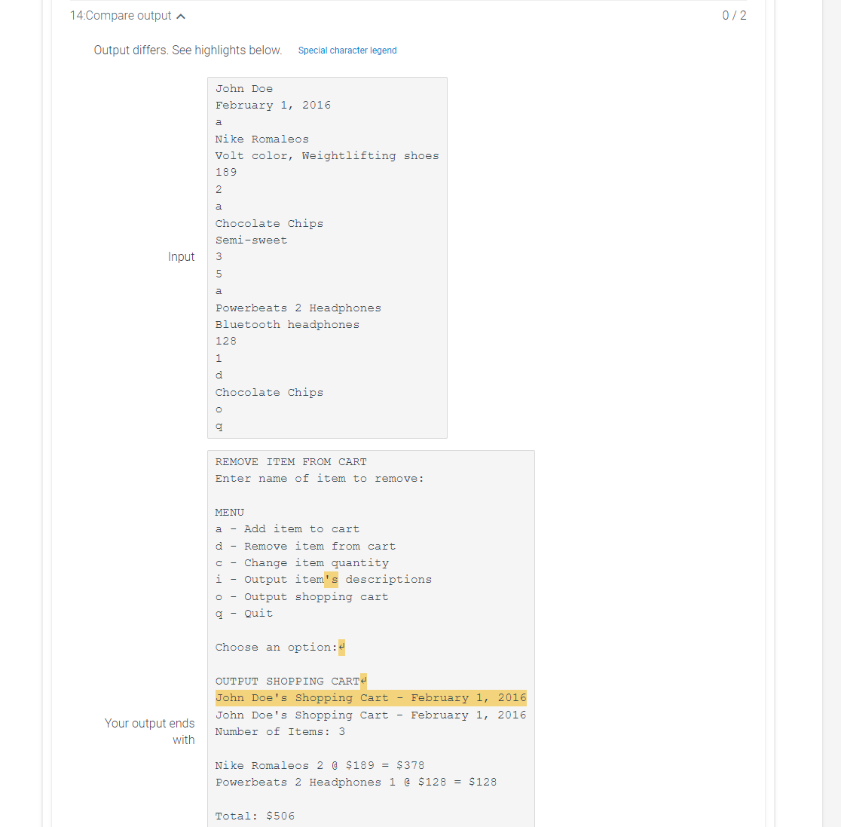
Task: Click "q - Quit" output line
Action: [x=244, y=614]
